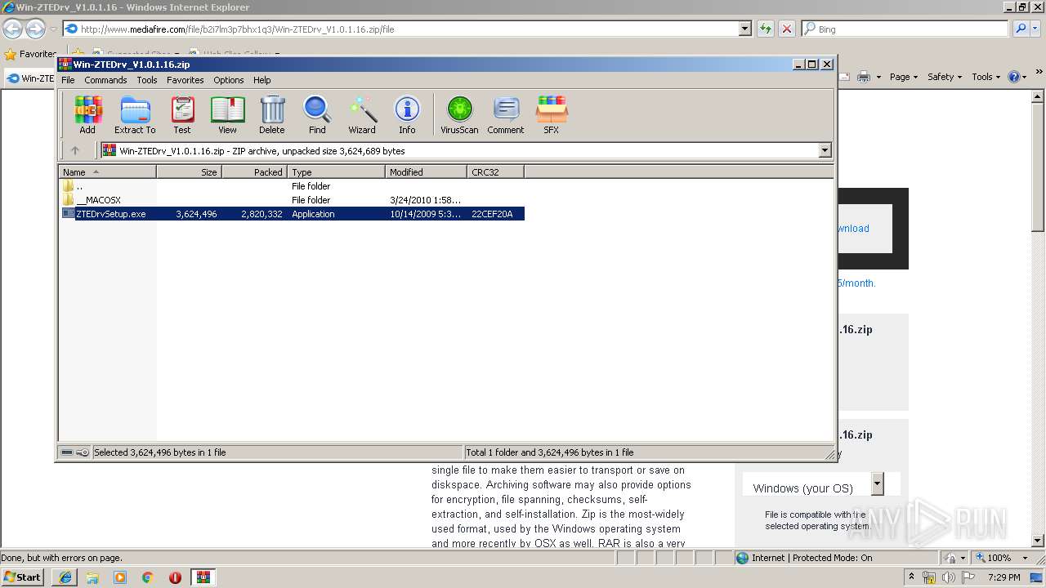
Task: Click the IE Print icon
Action: pyautogui.click(x=864, y=77)
